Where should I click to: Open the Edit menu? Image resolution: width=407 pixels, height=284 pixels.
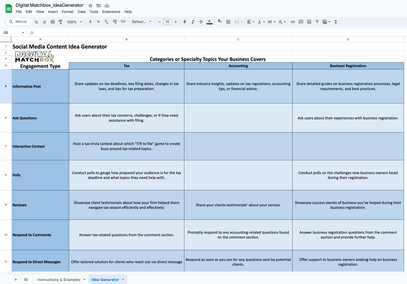[x=29, y=12]
